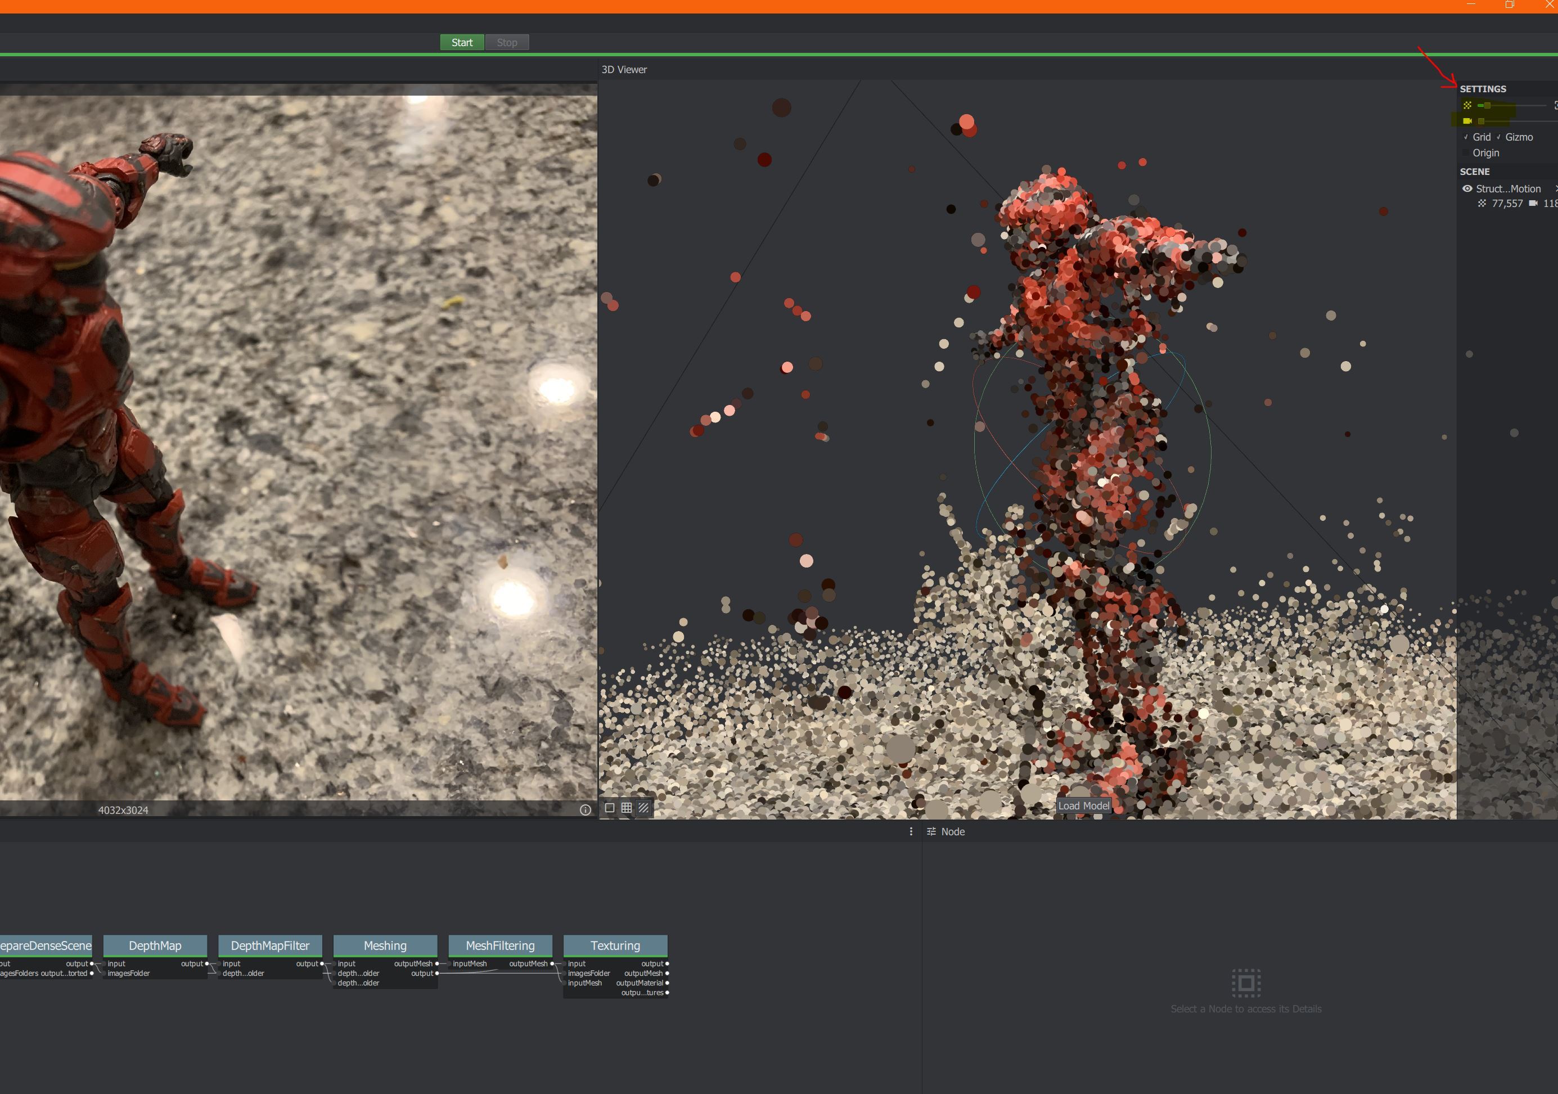Click the MeshFiltering inputMesh attribute
This screenshot has height=1094, width=1558.
pyautogui.click(x=470, y=964)
